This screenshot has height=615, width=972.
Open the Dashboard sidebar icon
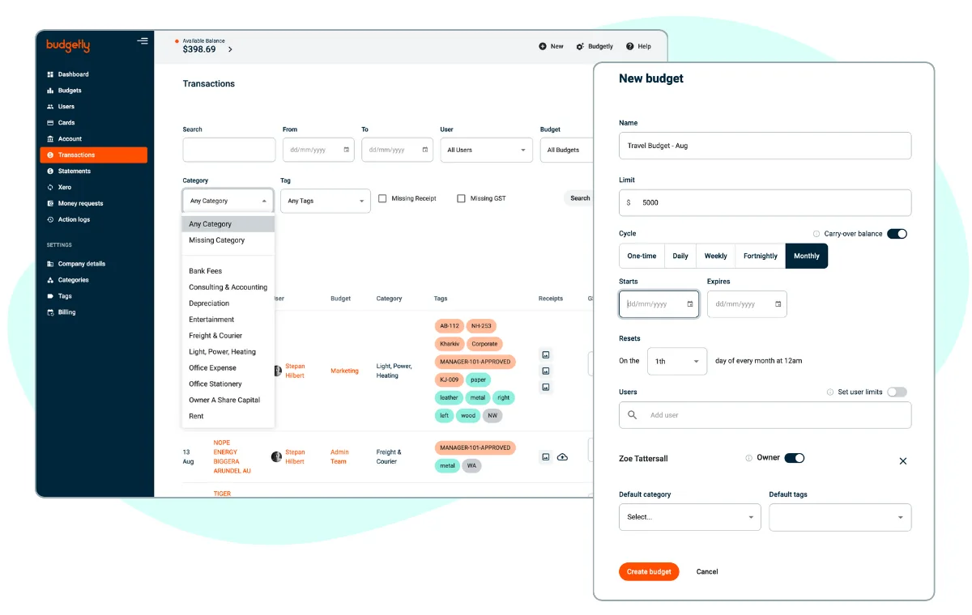point(50,74)
